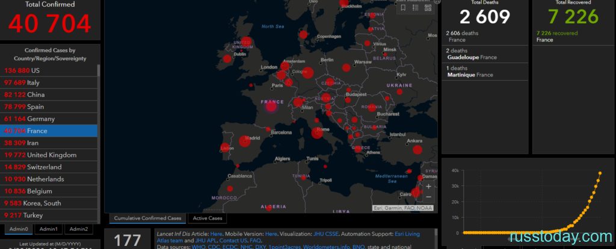616x249 pixels.
Task: Select Korea, South in the country list
Action: 49,203
